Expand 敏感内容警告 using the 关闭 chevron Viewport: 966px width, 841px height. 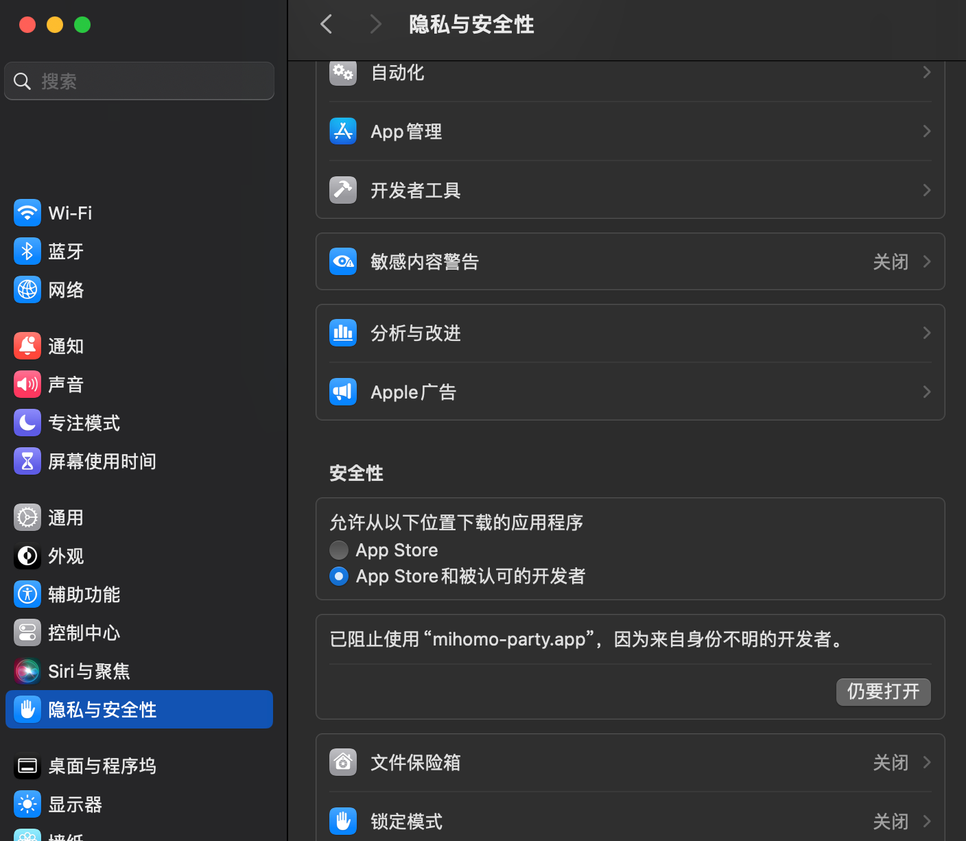point(926,261)
